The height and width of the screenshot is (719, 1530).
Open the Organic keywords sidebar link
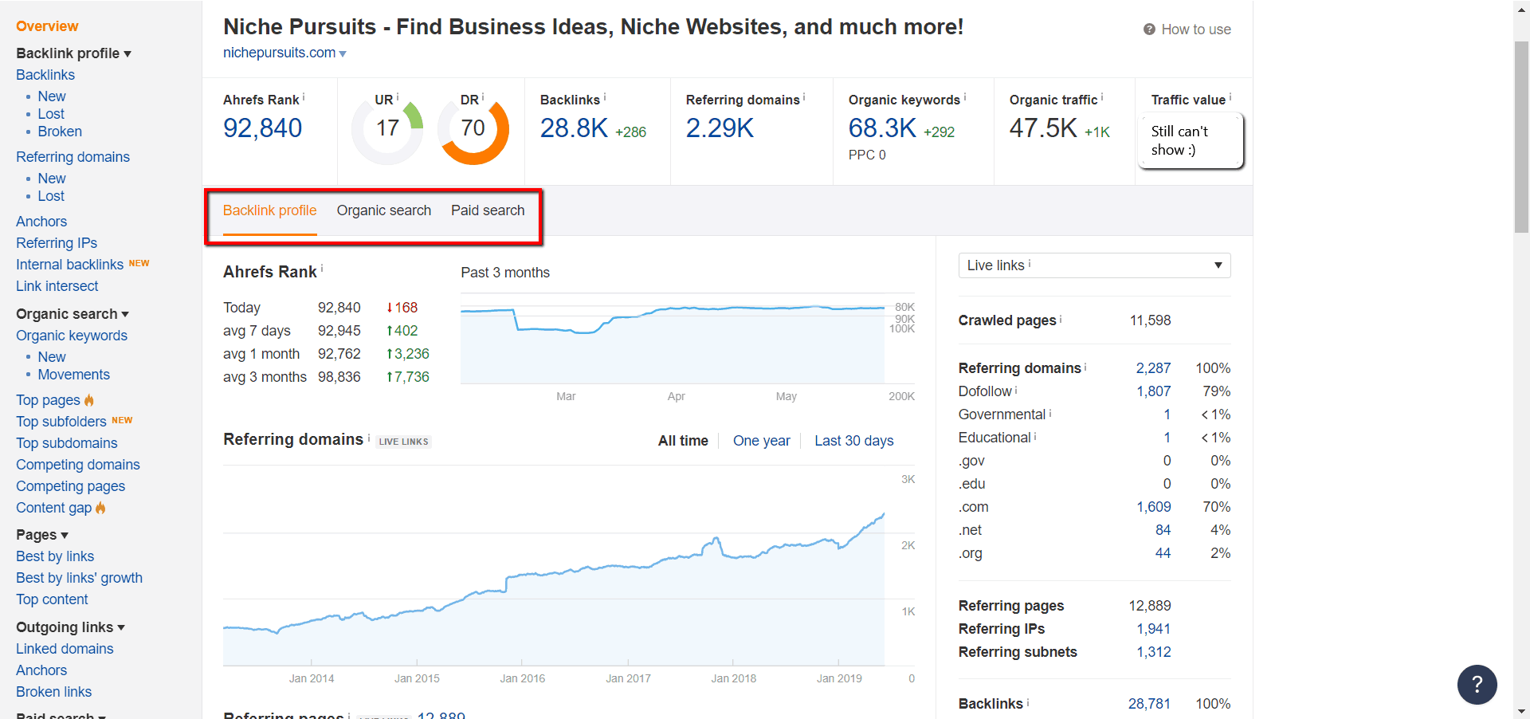pyautogui.click(x=72, y=336)
